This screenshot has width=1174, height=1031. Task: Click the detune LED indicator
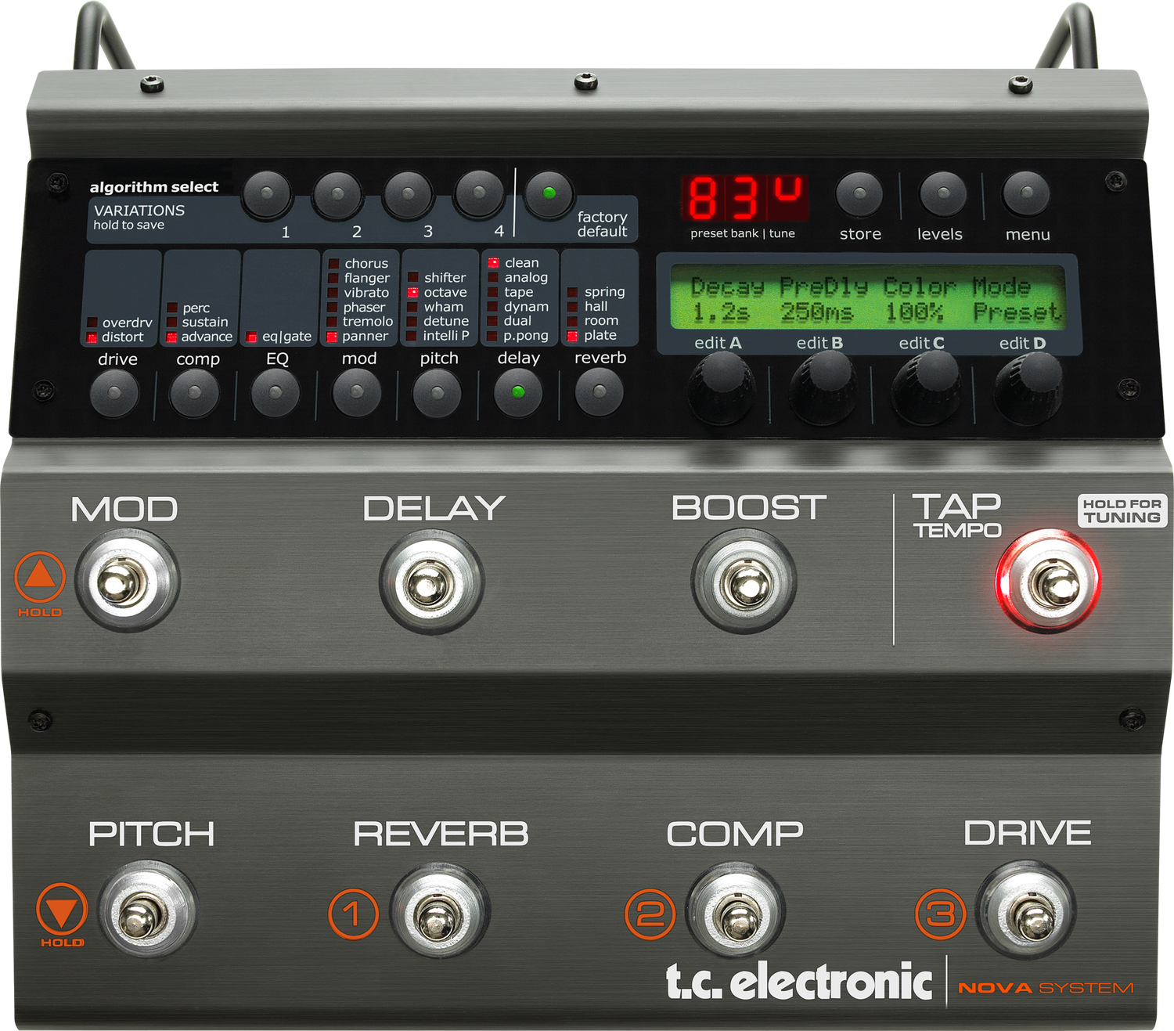click(412, 321)
